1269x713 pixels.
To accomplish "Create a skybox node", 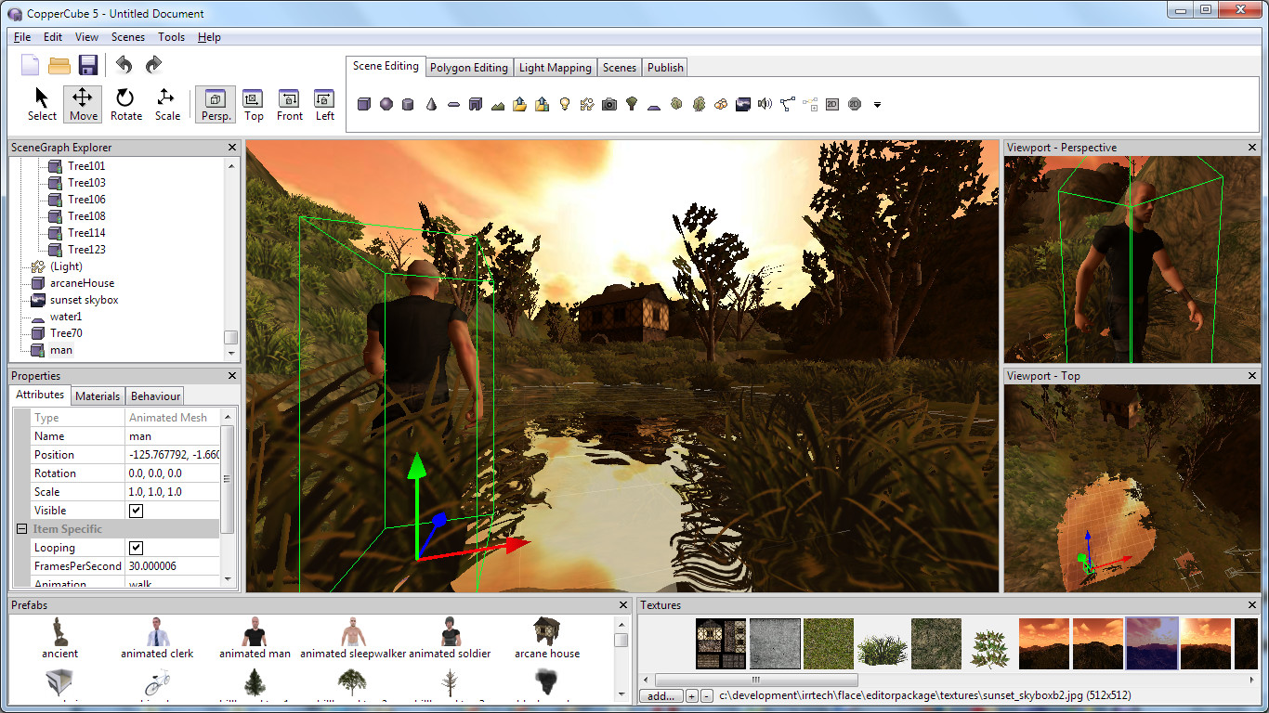I will coord(742,104).
